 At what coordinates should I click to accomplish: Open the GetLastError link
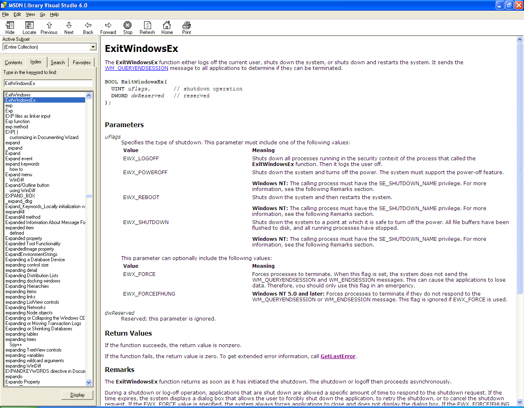point(338,356)
